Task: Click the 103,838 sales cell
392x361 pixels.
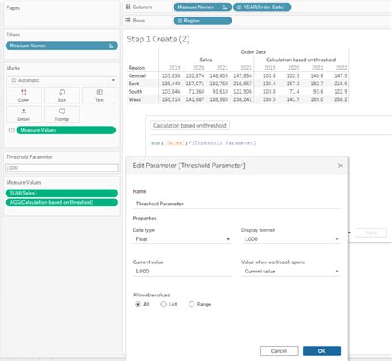Action: [171, 75]
